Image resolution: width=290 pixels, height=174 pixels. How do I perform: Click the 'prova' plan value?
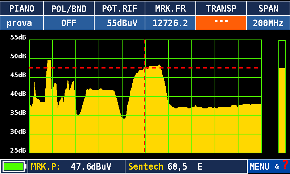pyautogui.click(x=22, y=23)
